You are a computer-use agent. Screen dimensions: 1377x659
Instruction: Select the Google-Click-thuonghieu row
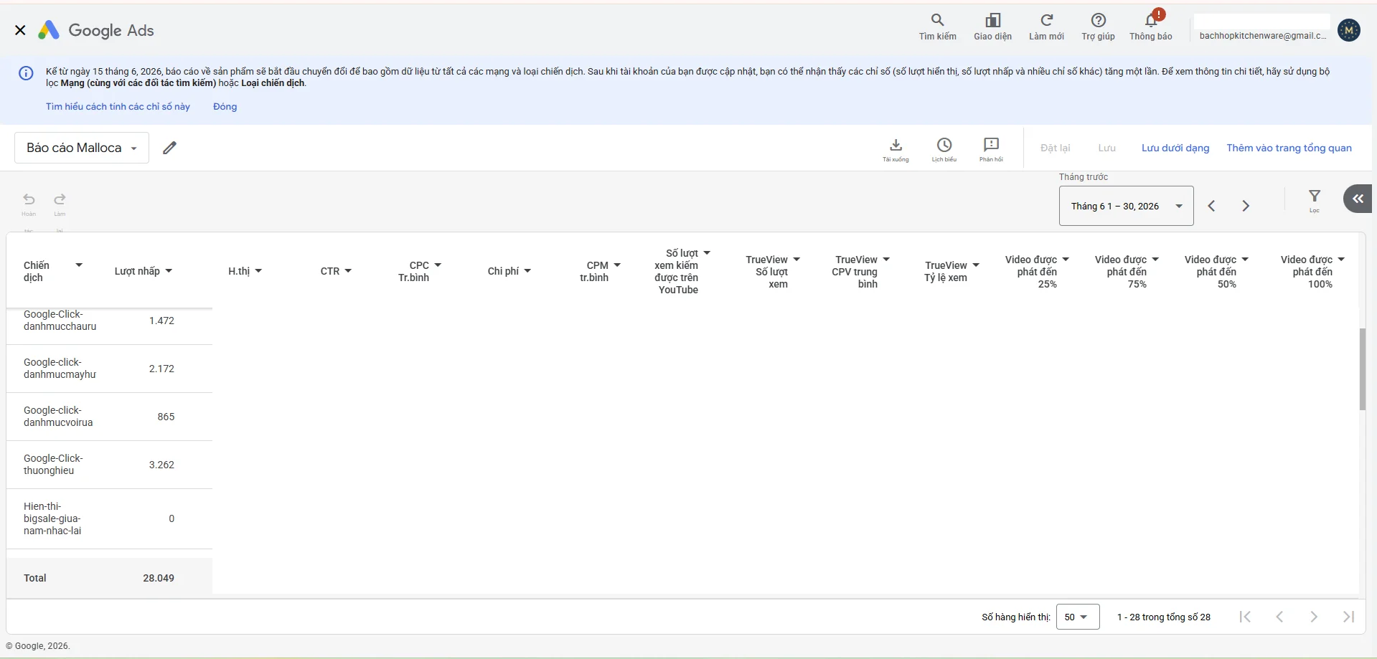pos(109,465)
